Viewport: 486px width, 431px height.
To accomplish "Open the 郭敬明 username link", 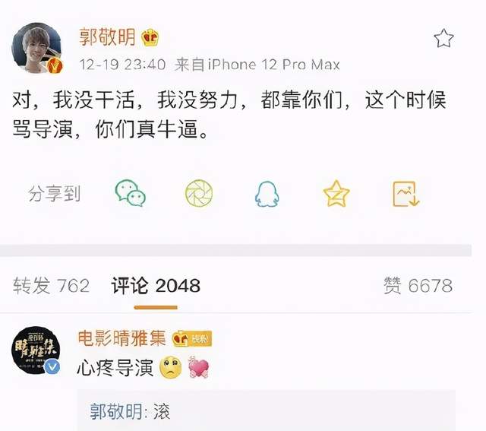I will click(x=107, y=37).
